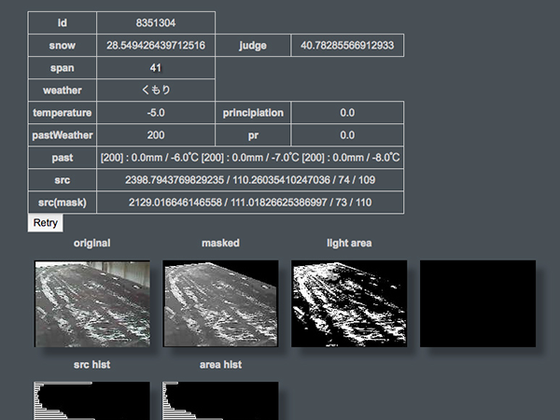Open the masked image thumbnail
560x420 pixels.
(220, 304)
